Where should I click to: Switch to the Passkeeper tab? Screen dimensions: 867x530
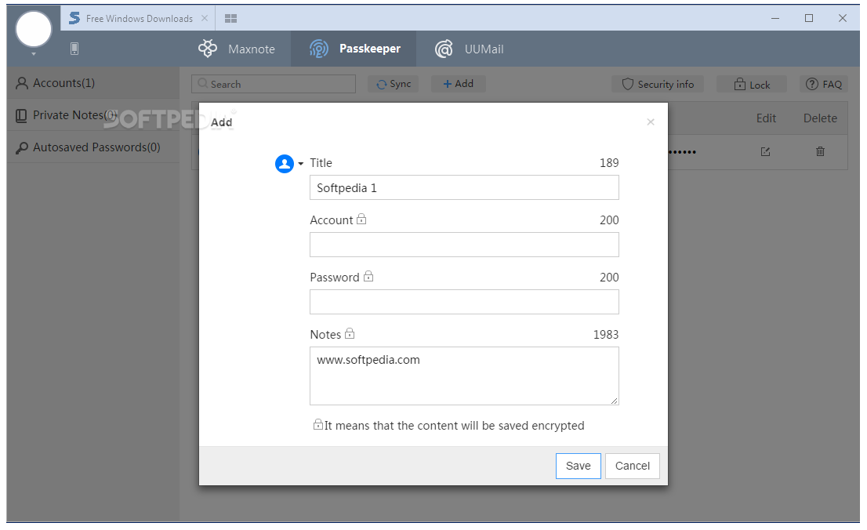click(x=354, y=49)
